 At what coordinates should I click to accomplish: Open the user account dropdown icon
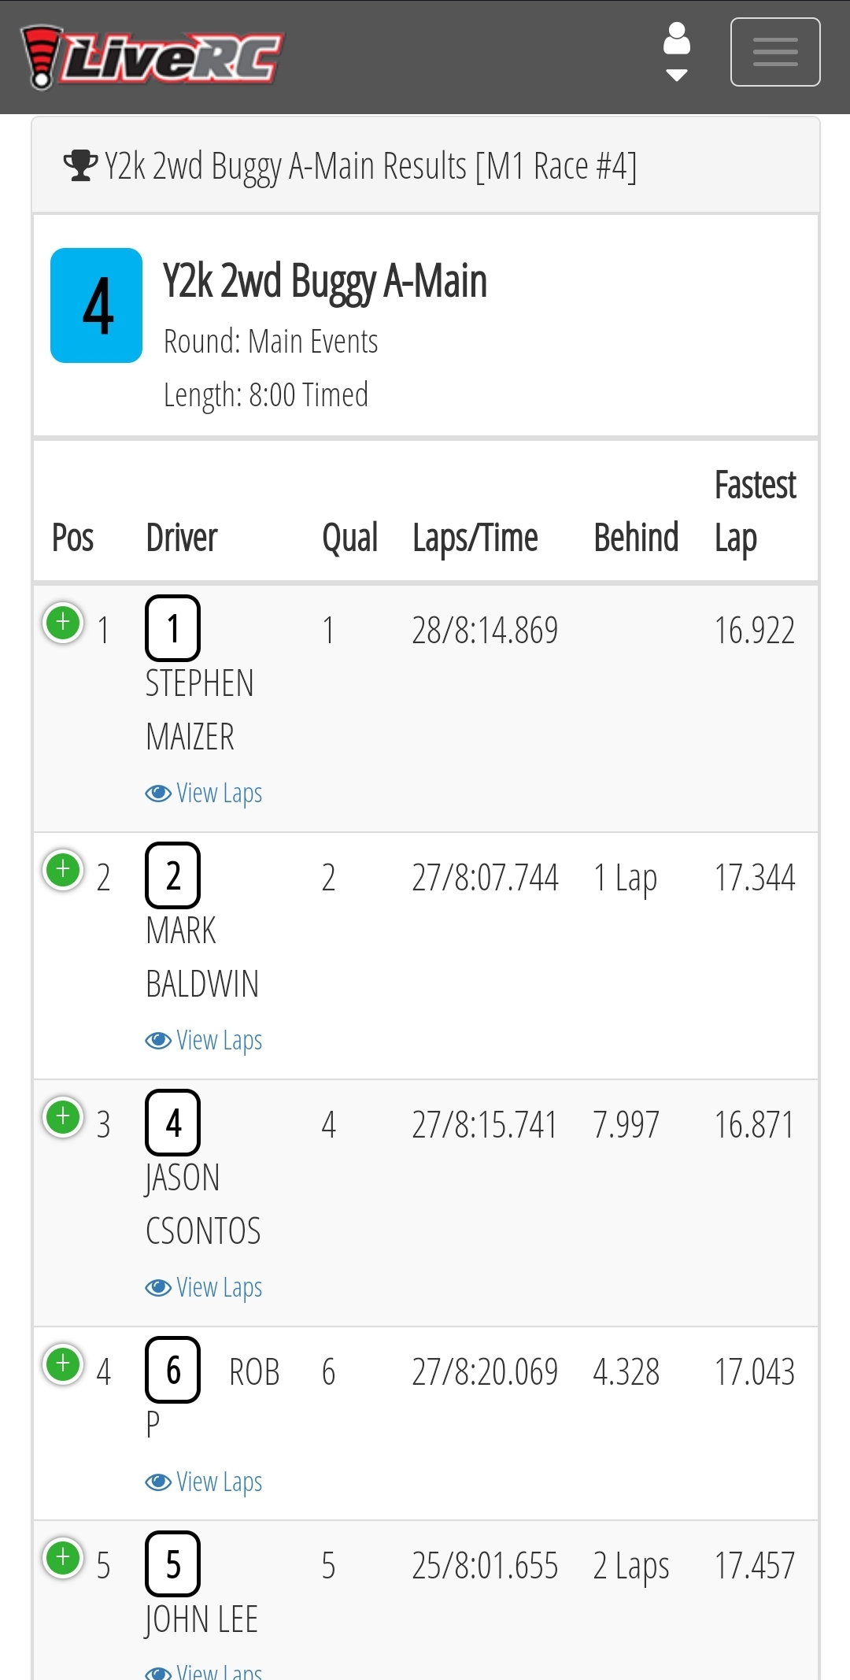(677, 51)
